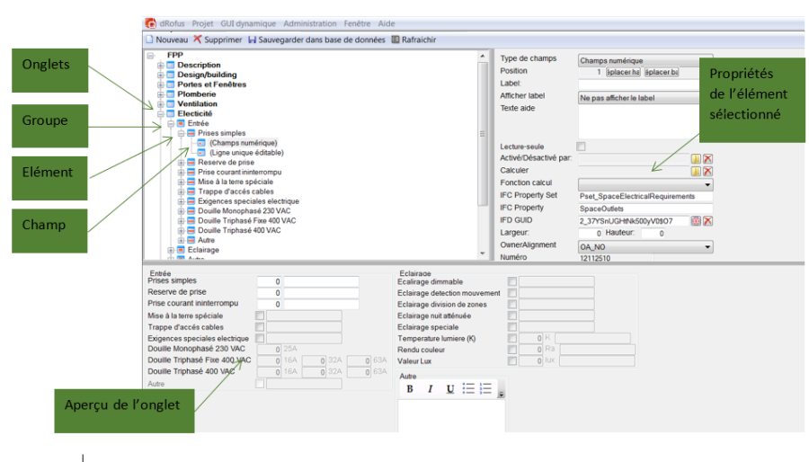
Task: Select Reserve de prise tree item
Action: coord(227,163)
